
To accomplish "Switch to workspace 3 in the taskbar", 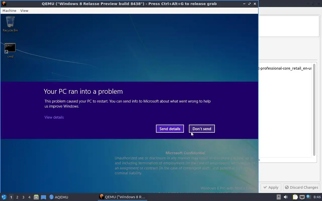I will [23, 197].
